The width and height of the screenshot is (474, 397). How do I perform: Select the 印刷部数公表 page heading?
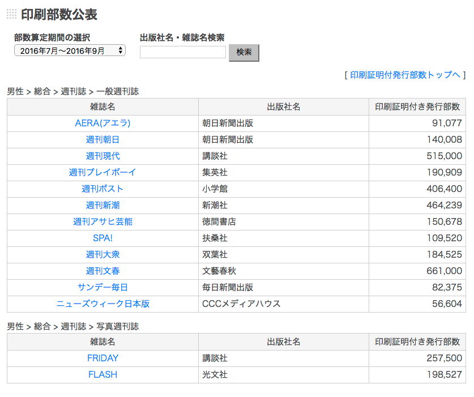coord(59,14)
